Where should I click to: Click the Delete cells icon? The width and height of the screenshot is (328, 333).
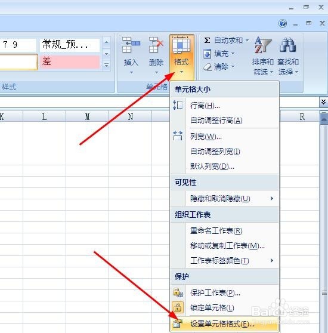tap(156, 45)
